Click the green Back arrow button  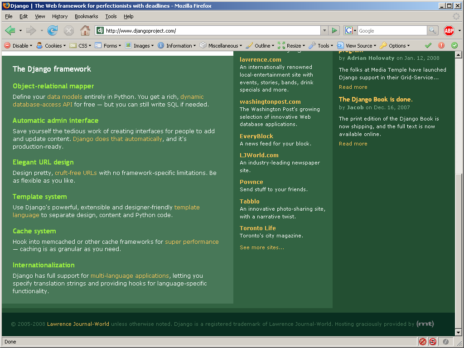click(x=10, y=30)
